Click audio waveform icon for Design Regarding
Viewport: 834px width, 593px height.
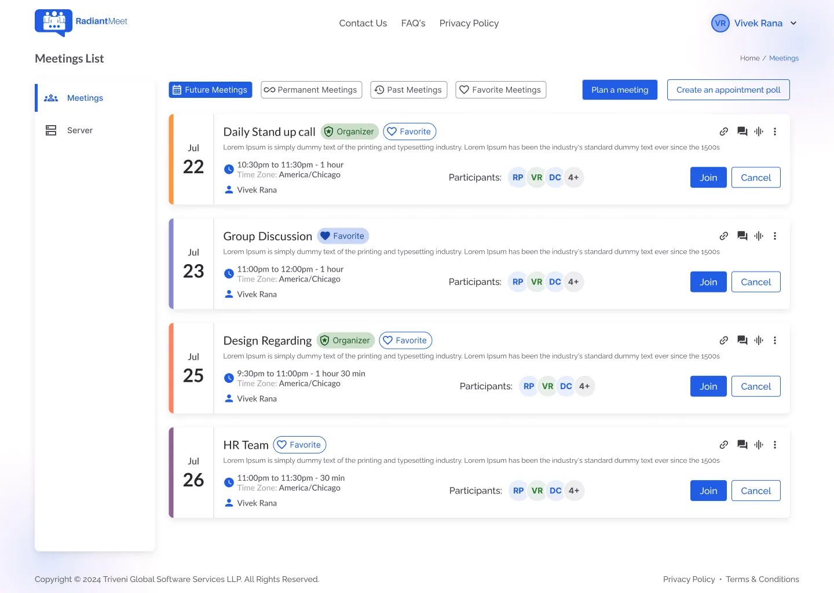759,341
